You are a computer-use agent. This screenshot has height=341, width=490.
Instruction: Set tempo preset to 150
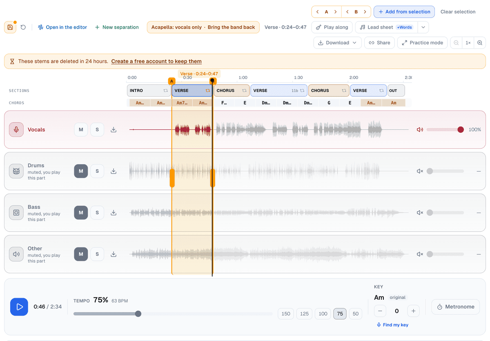(x=286, y=314)
